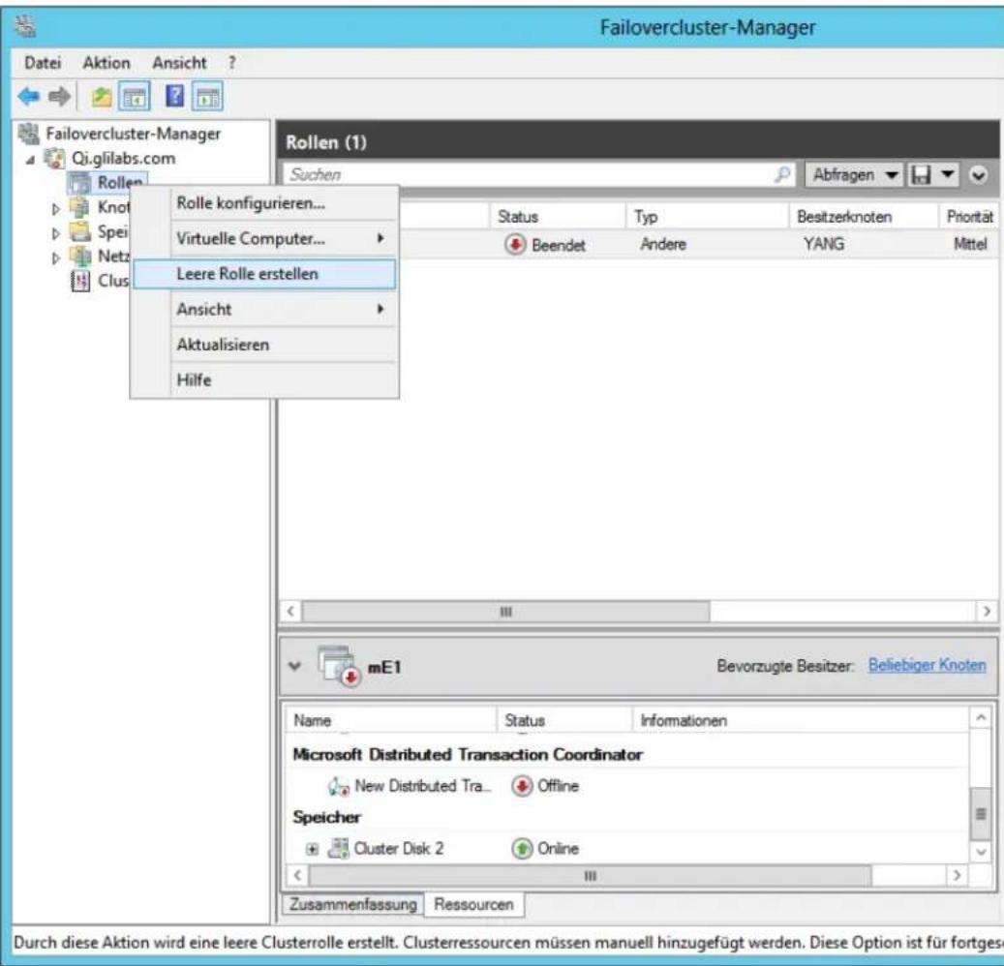Viewport: 1004px width, 966px height.
Task: Expand the Knoten tree node
Action: point(56,209)
